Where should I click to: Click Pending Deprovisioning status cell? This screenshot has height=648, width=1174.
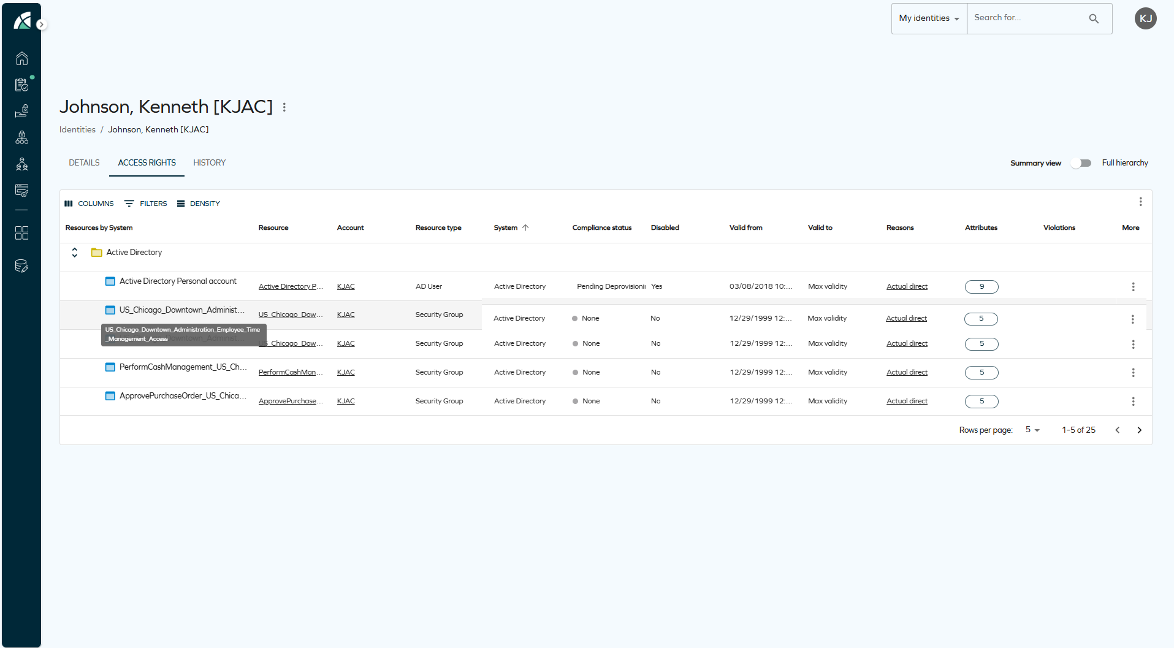pyautogui.click(x=611, y=287)
